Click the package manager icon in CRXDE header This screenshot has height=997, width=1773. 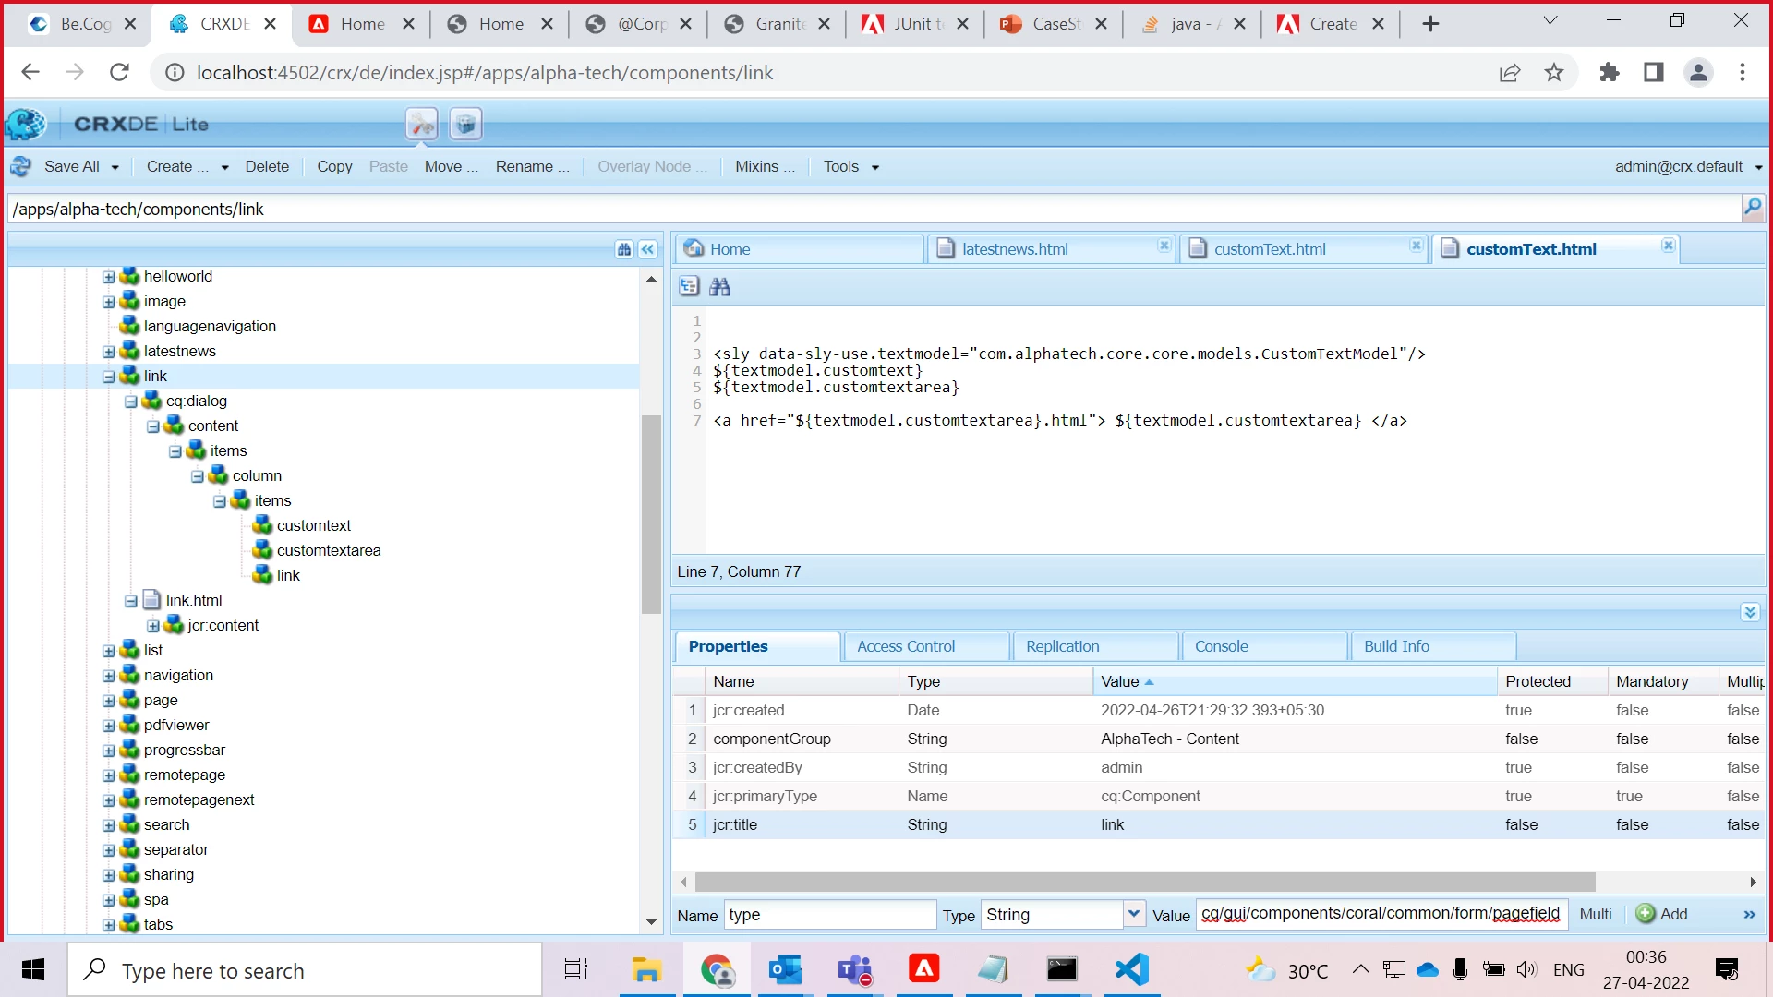465,124
